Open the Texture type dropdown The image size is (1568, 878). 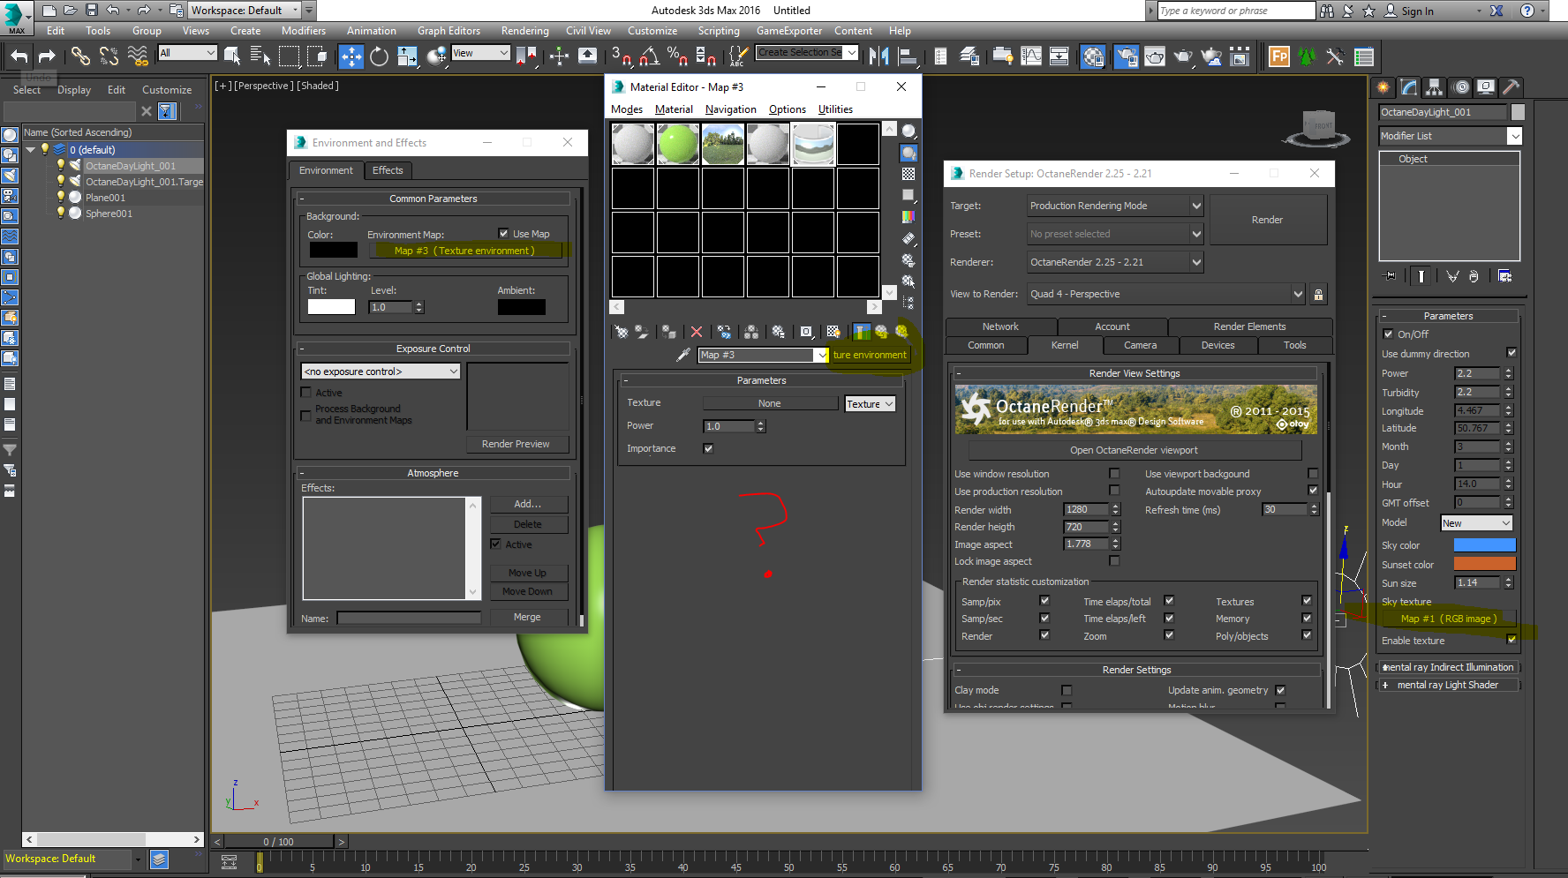pos(871,404)
